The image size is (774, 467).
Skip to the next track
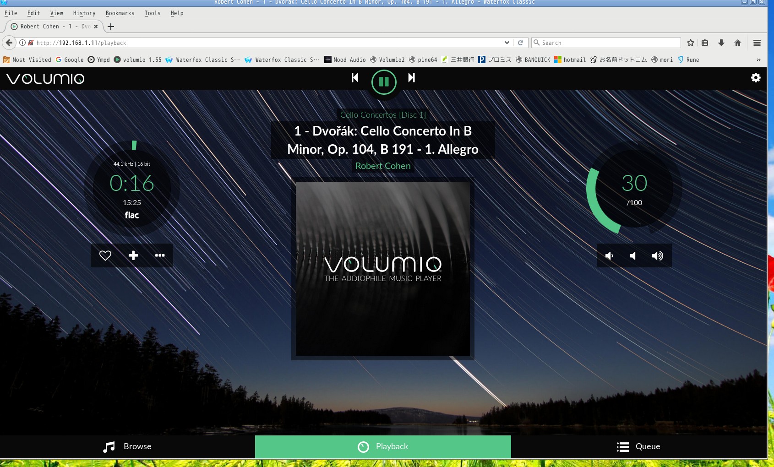[x=411, y=78]
